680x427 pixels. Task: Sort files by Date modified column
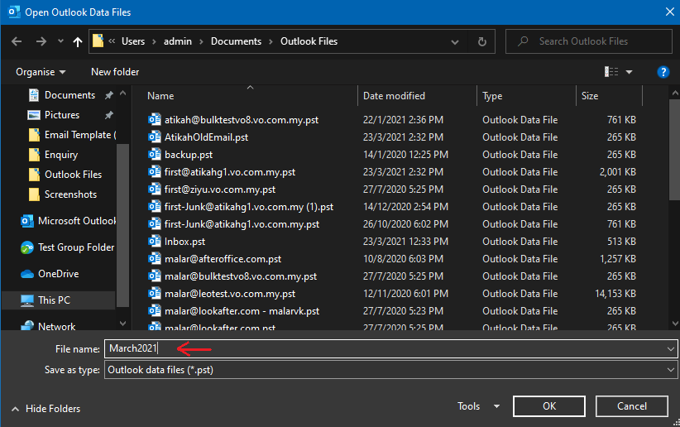point(395,96)
